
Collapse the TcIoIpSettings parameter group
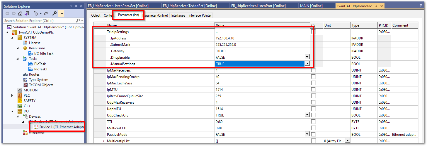[x=104, y=32]
